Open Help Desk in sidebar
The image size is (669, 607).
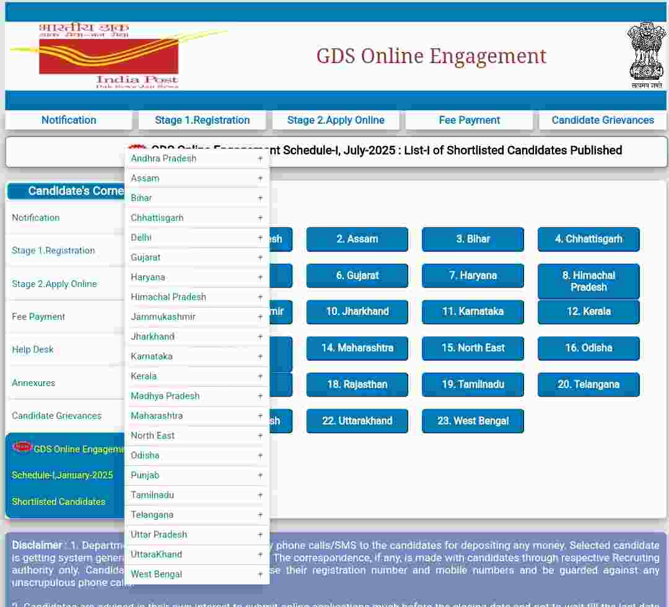point(65,350)
